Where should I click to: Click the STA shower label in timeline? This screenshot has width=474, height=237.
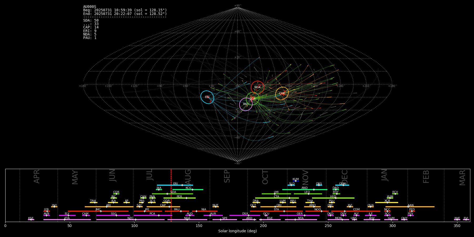276,210
